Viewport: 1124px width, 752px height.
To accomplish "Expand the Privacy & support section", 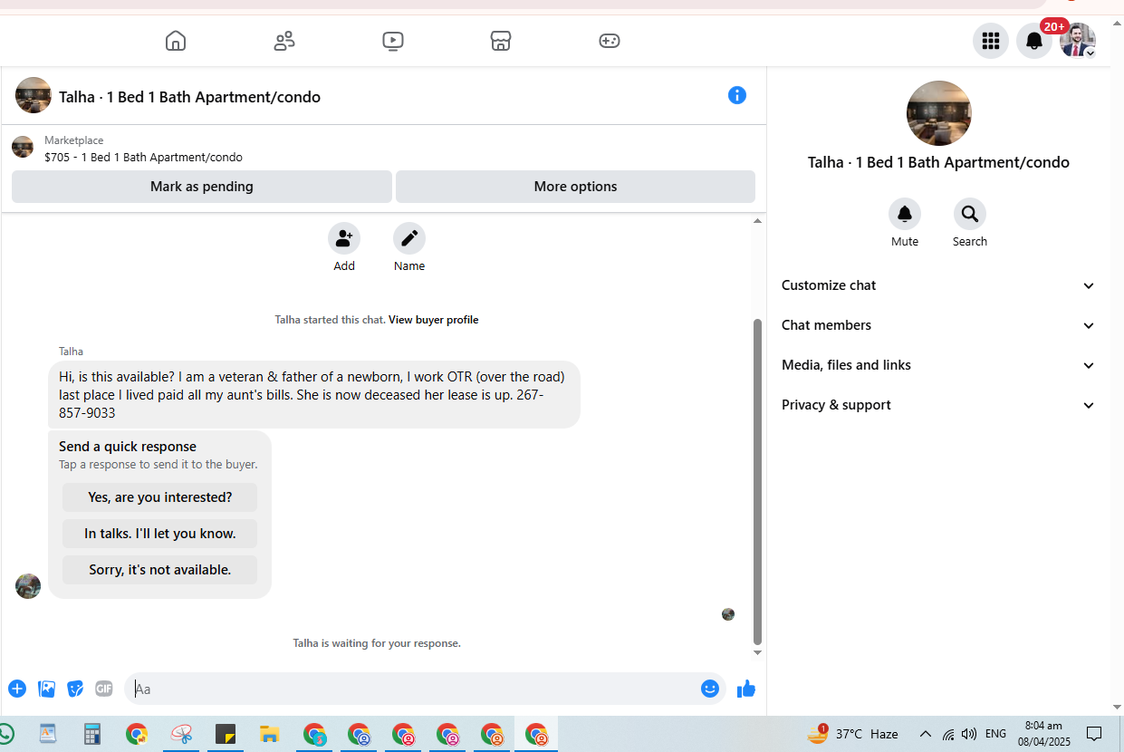I will (x=938, y=405).
